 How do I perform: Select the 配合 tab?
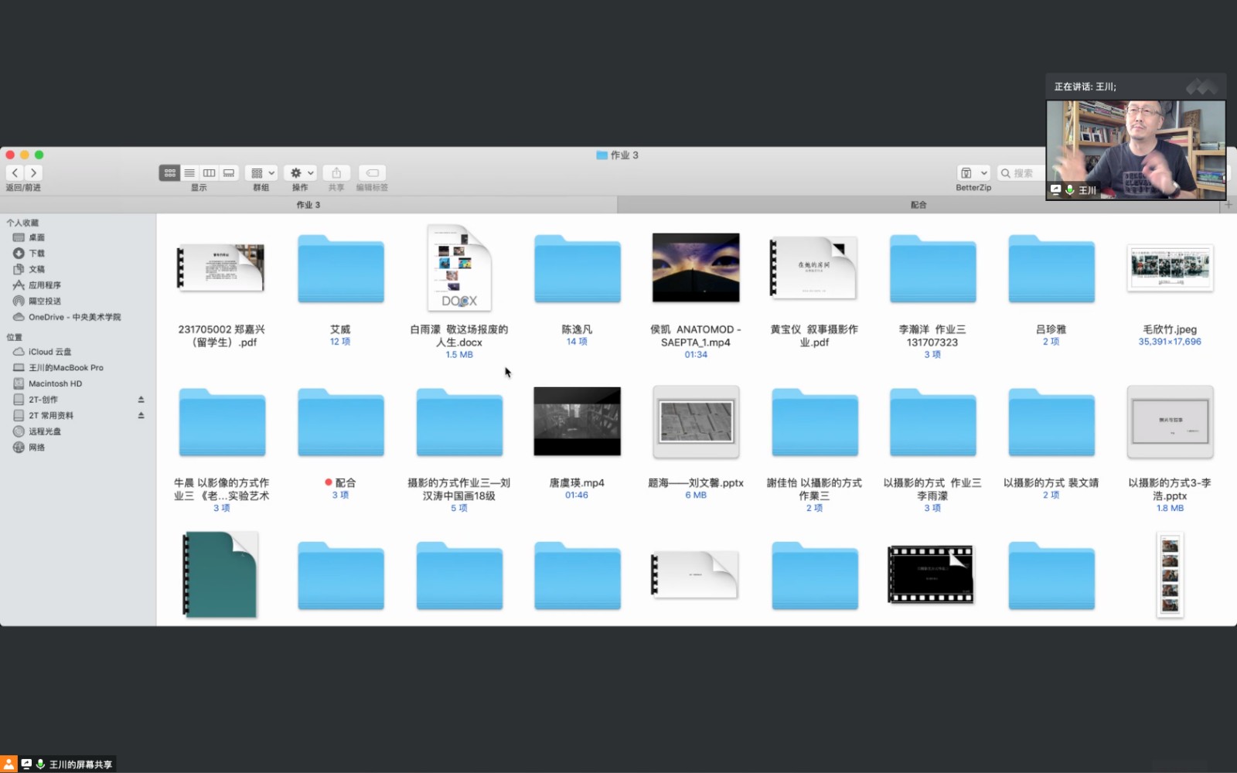pos(918,205)
